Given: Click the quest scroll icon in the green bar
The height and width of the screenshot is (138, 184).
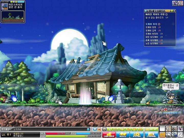Looking at the screenshot, I should (x=122, y=129).
